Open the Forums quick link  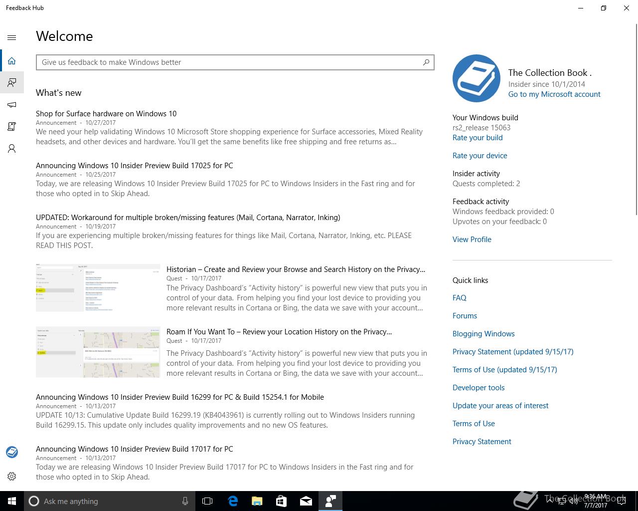(x=465, y=316)
